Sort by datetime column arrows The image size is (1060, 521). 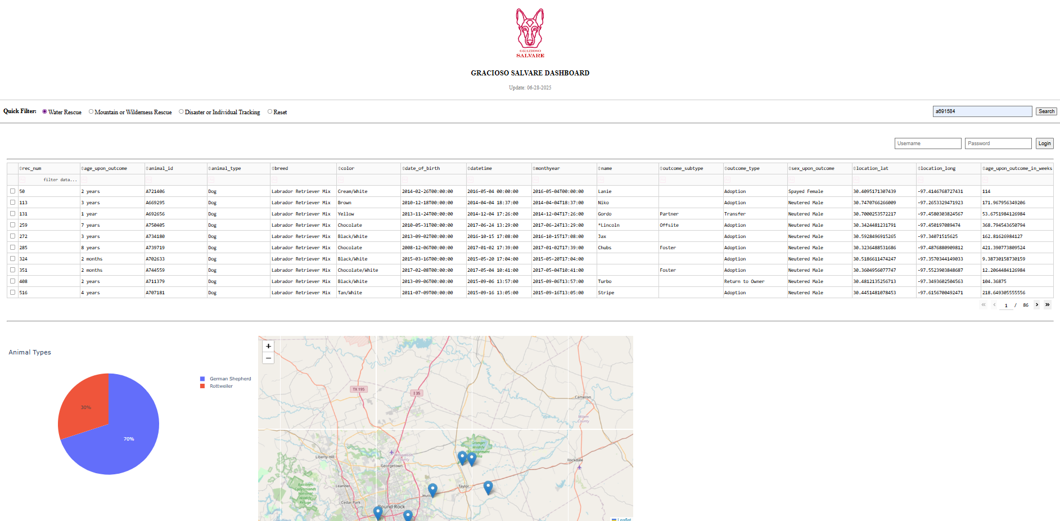point(468,168)
